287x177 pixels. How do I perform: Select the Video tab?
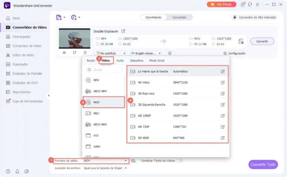tap(106, 61)
